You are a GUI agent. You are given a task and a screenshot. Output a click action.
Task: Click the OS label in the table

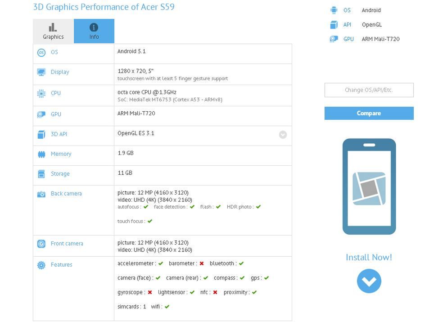[x=54, y=52]
